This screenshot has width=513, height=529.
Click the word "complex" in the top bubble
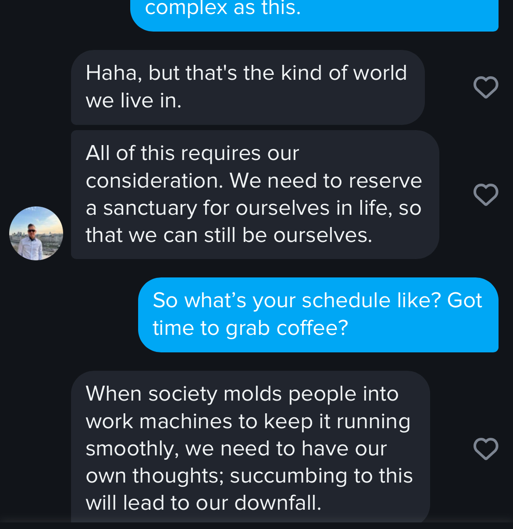(x=186, y=9)
